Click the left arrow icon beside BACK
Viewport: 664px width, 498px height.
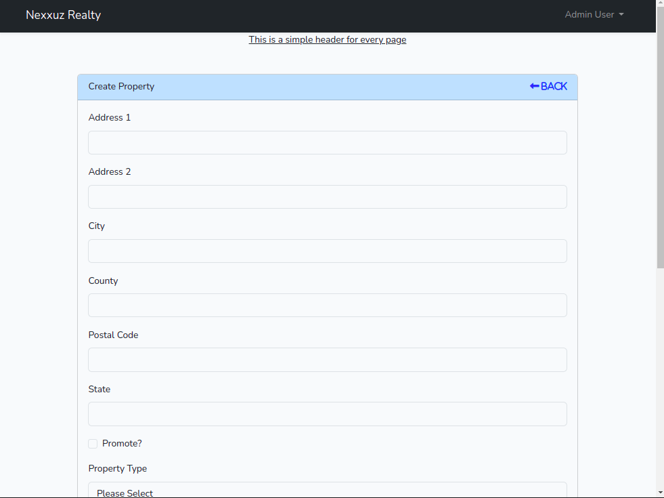click(534, 86)
